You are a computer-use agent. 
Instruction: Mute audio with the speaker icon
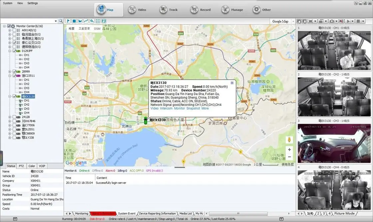coord(342,21)
